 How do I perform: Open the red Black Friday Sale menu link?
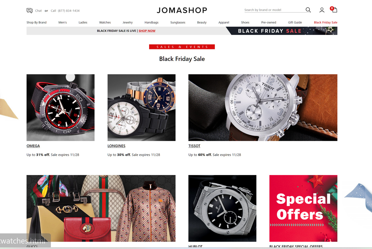(325, 22)
